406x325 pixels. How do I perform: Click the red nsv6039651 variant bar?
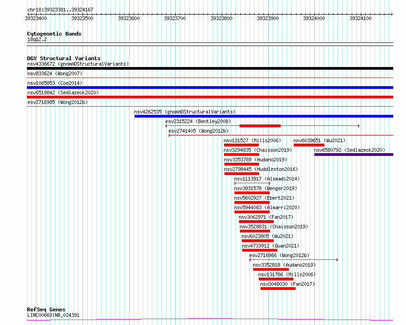[x=309, y=145]
